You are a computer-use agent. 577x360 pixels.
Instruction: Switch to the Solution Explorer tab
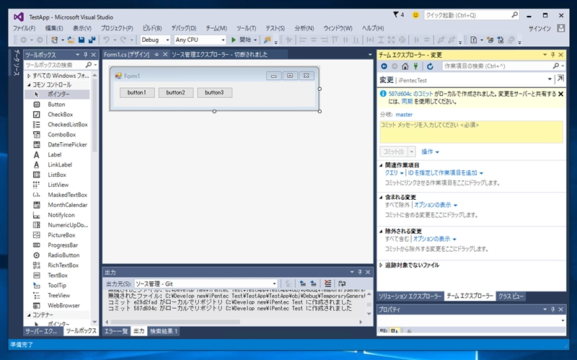click(410, 297)
